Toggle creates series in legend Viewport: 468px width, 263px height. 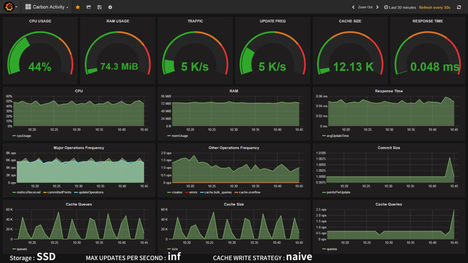coord(175,192)
